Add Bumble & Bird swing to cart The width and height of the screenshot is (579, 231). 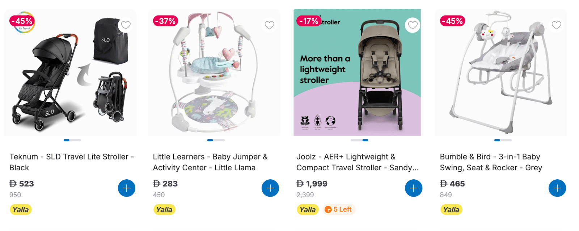[x=557, y=188]
